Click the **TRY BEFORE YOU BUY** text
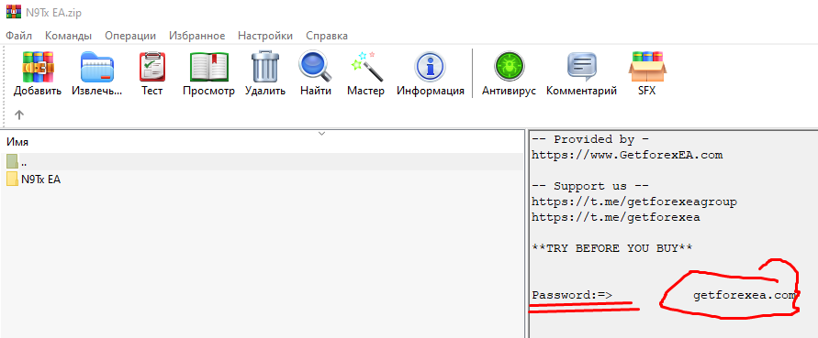This screenshot has height=338, width=818. (612, 248)
